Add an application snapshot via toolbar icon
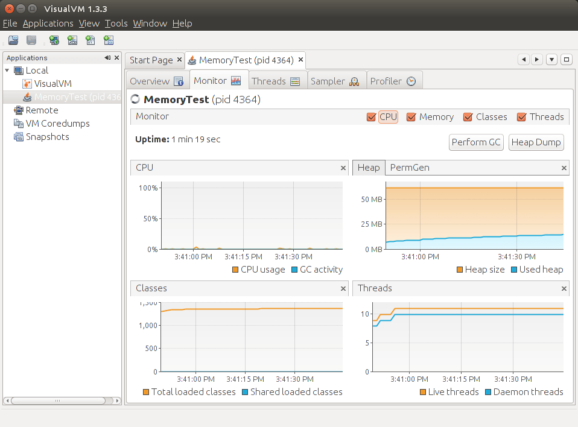Viewport: 578px width, 427px height. pos(109,40)
